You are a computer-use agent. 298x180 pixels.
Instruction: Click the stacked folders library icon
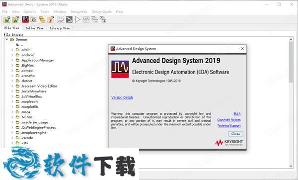tap(42, 19)
